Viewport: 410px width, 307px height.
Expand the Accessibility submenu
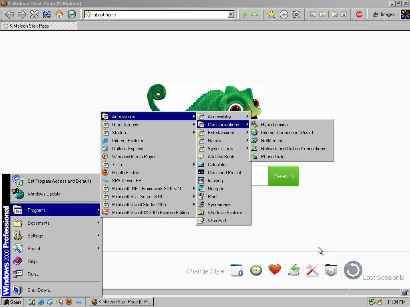tap(223, 116)
